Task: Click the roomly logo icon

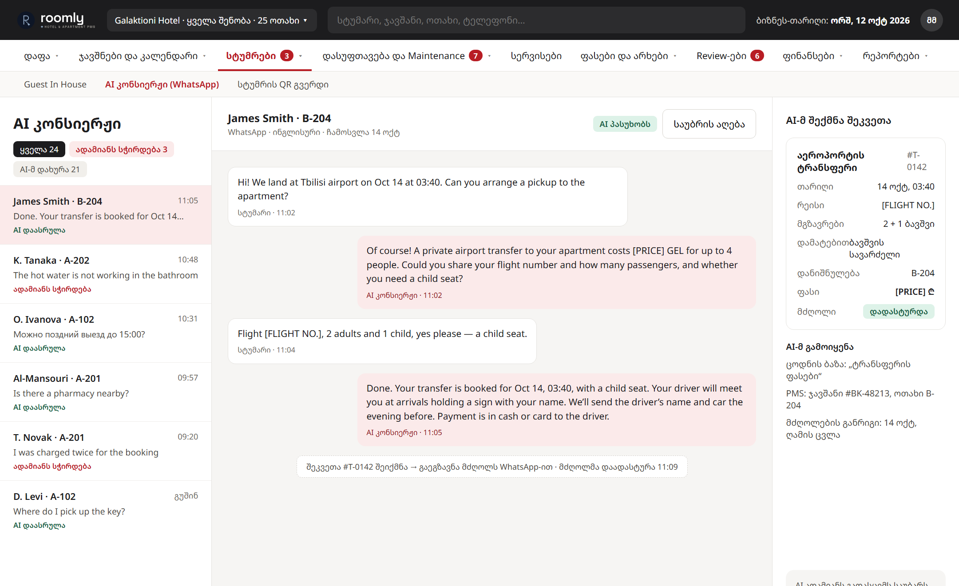Action: click(x=26, y=20)
